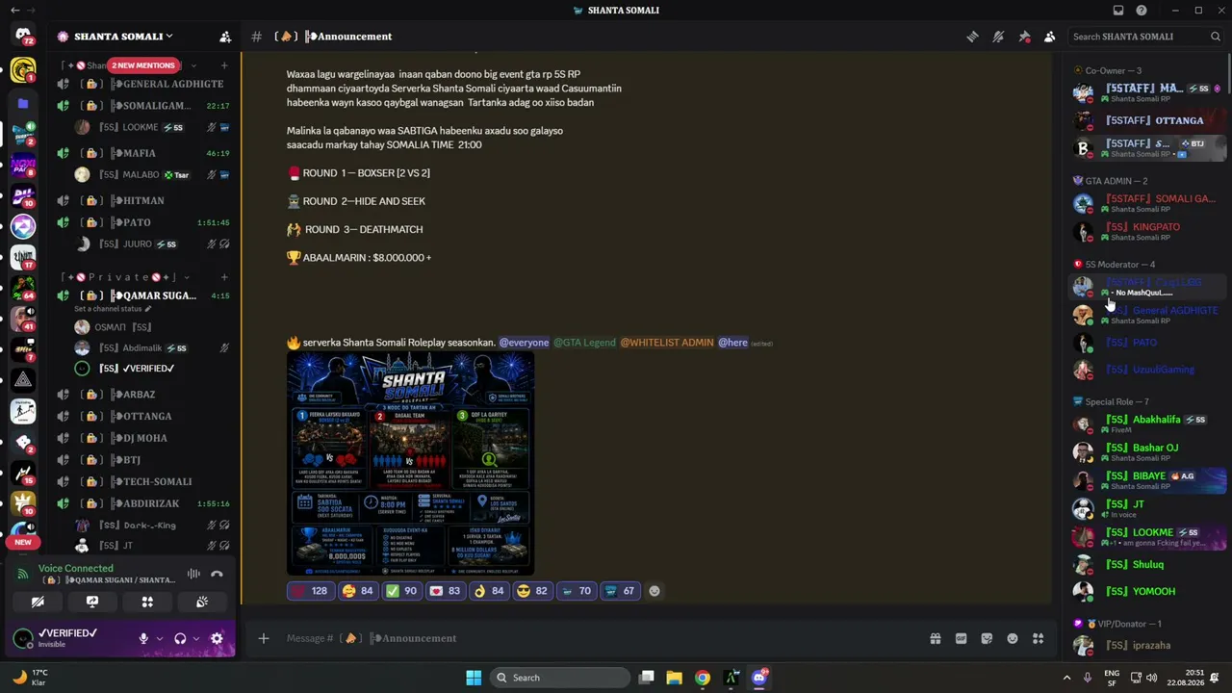
Task: Add a reaction to the announcement
Action: coord(654,591)
